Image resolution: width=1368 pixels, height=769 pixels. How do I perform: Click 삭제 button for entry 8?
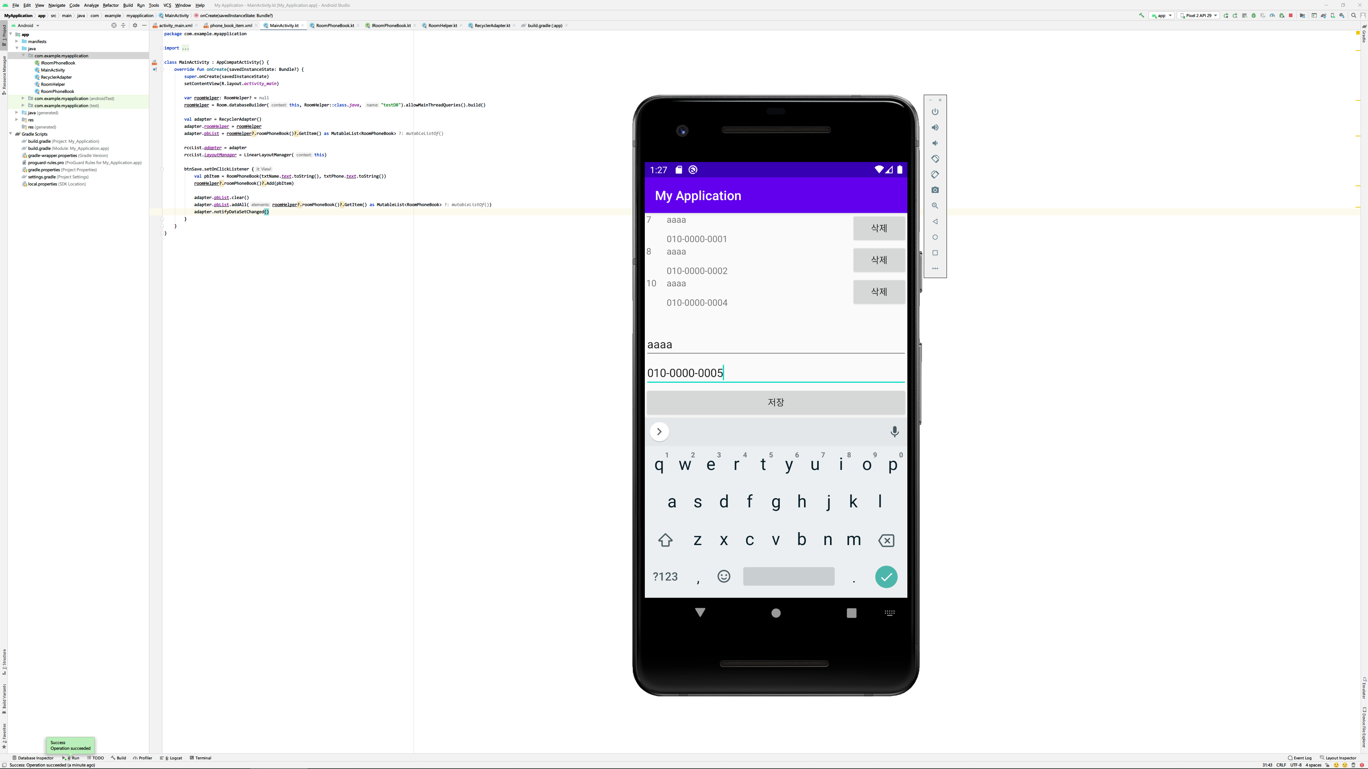[x=879, y=260]
